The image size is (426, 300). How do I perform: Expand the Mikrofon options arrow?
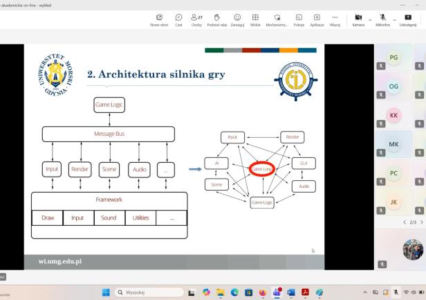[x=393, y=19]
